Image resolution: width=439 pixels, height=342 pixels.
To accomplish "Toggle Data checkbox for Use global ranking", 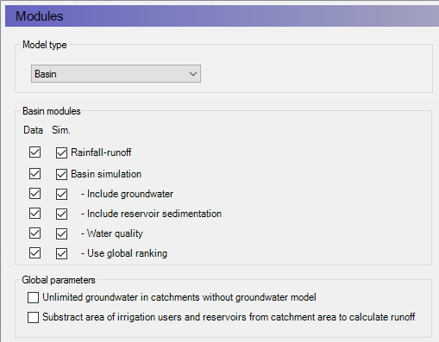I will tap(34, 252).
